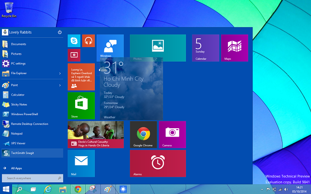
Task: Open the clock showing 14:21
Action: point(299,189)
